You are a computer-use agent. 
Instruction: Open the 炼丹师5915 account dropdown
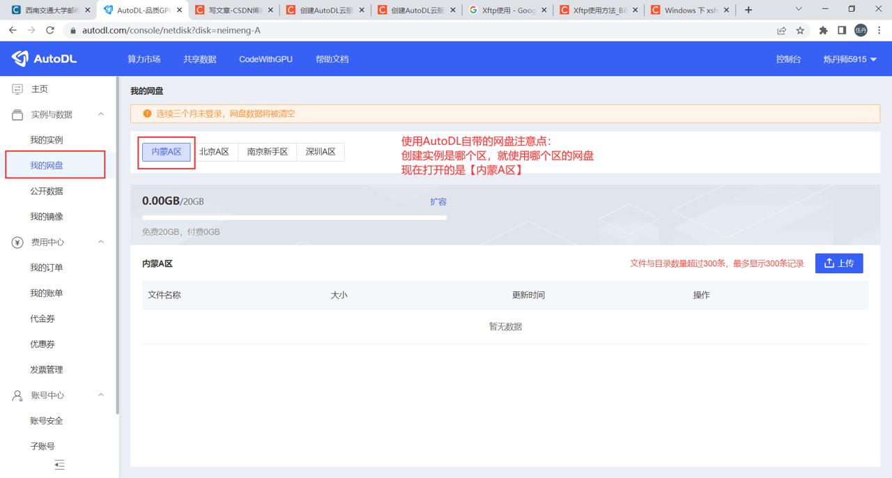point(850,59)
